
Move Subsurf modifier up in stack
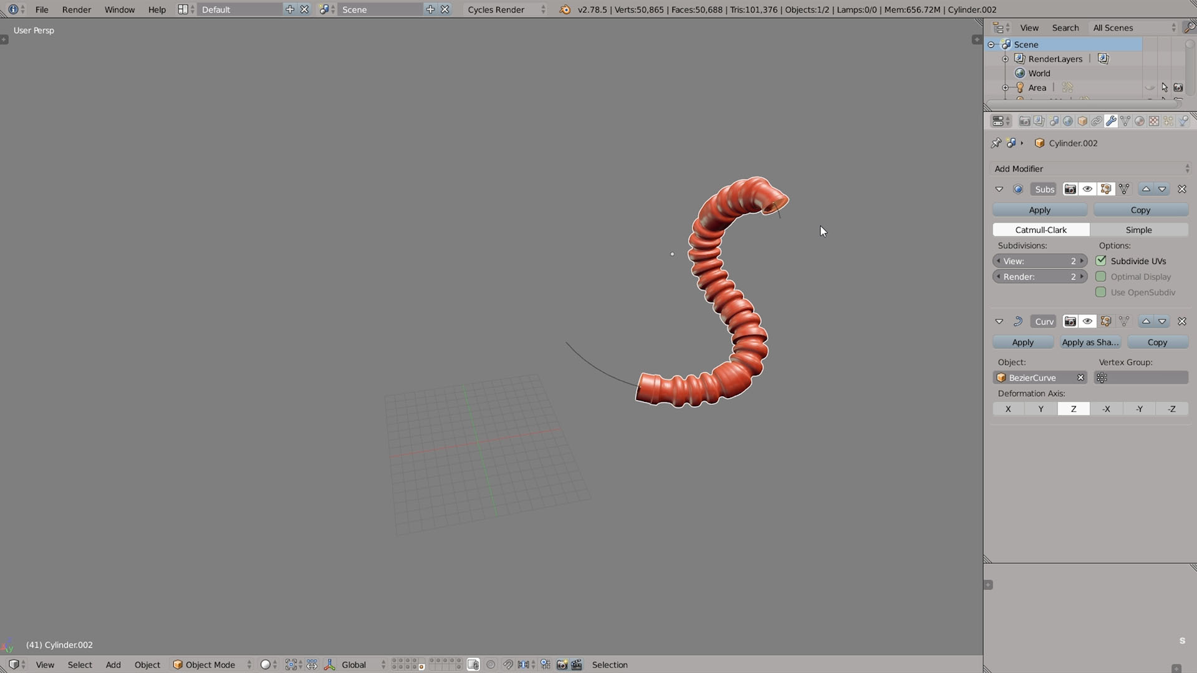tap(1146, 189)
